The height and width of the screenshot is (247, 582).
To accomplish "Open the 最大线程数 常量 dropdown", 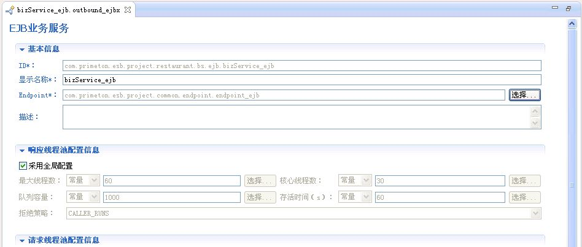I will point(94,180).
